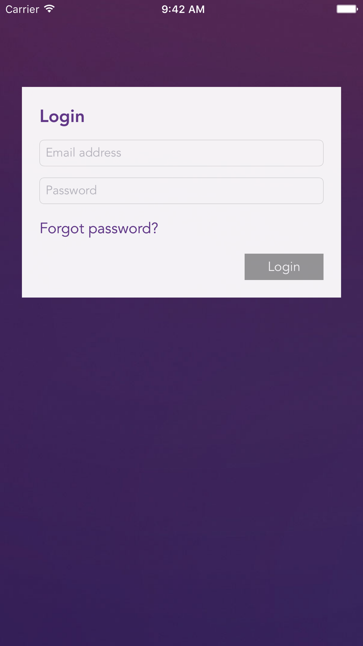
Task: Open the Forgot password? link
Action: 99,229
